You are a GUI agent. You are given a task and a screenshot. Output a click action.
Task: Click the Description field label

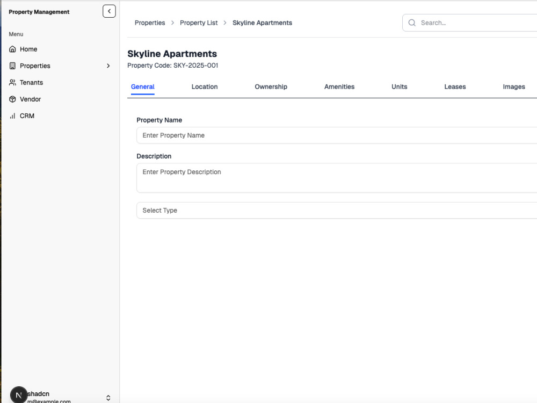(x=154, y=156)
